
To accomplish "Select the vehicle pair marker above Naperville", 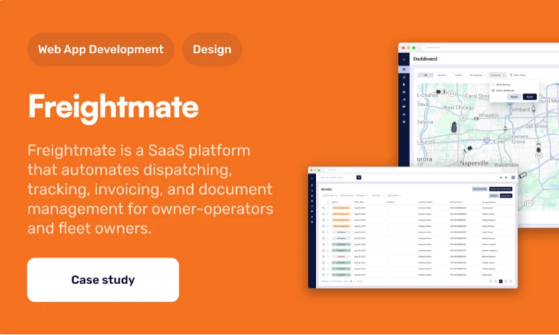I will click(x=467, y=149).
